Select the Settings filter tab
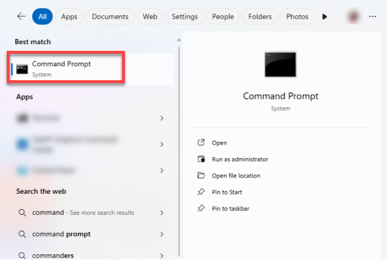This screenshot has width=387, height=260. pyautogui.click(x=184, y=16)
